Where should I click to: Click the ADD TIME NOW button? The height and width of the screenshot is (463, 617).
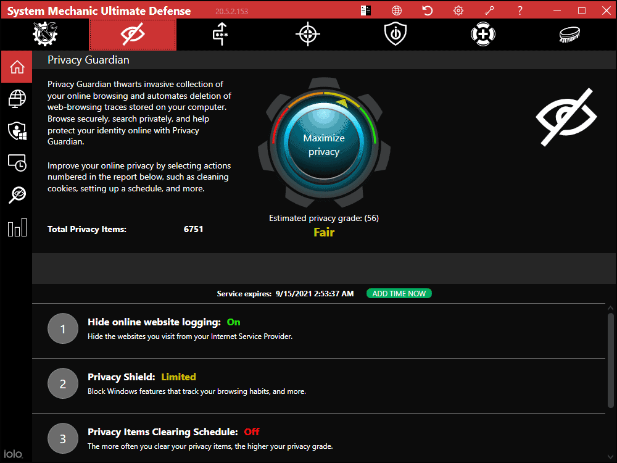tap(399, 293)
